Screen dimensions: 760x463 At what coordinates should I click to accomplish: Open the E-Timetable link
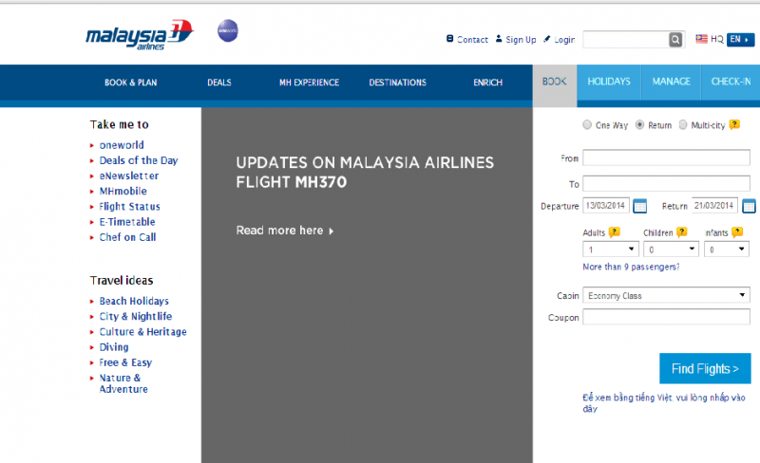[127, 222]
